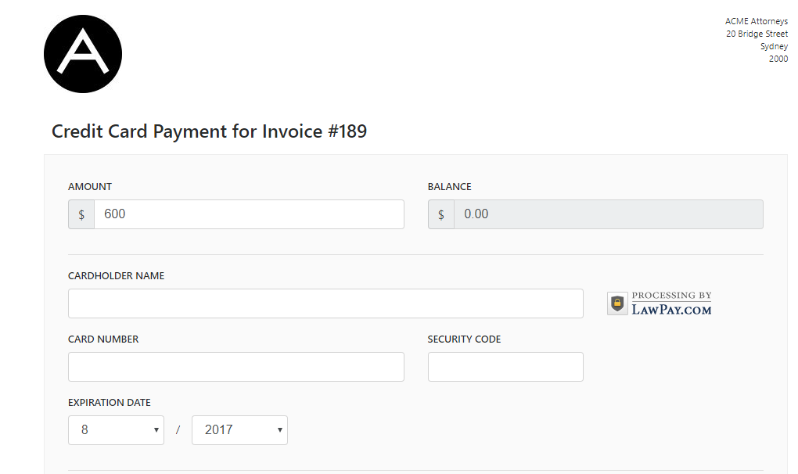Click the year dropdown's downward arrow

(279, 429)
